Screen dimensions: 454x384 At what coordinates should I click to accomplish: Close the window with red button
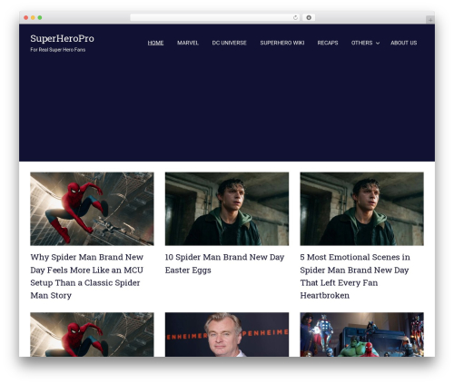(x=26, y=18)
